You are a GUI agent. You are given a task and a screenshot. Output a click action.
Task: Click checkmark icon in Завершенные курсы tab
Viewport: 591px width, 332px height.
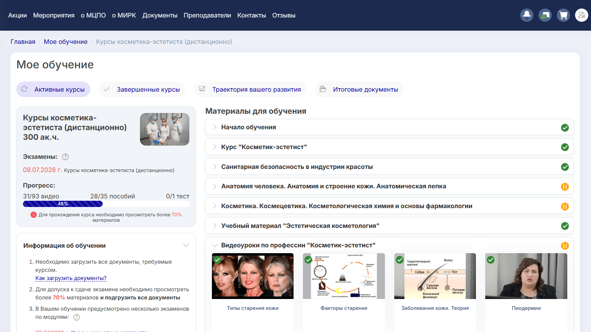(107, 89)
